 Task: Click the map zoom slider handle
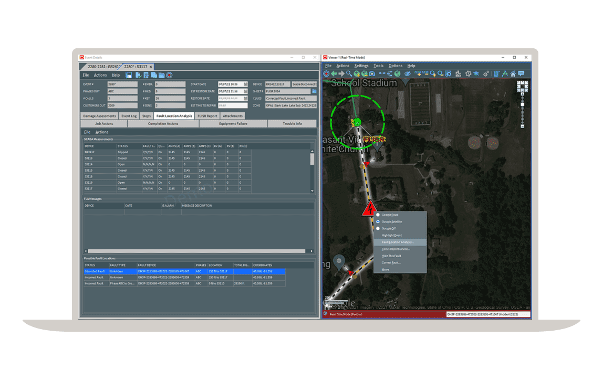click(522, 104)
